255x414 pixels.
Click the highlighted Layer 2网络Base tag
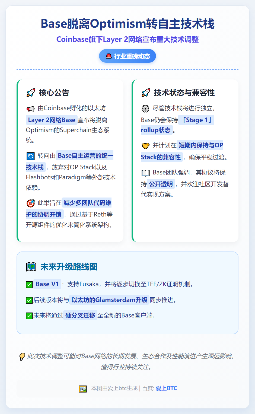click(52, 120)
